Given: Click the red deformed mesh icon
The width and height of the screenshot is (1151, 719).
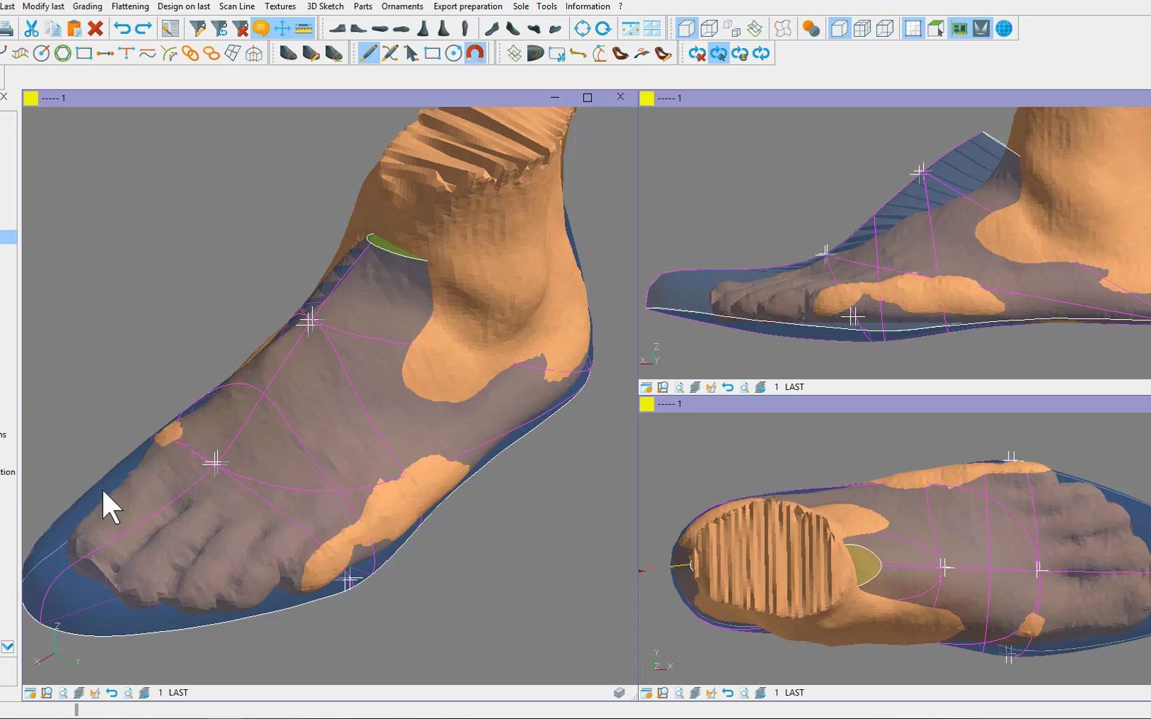Looking at the screenshot, I should [783, 28].
